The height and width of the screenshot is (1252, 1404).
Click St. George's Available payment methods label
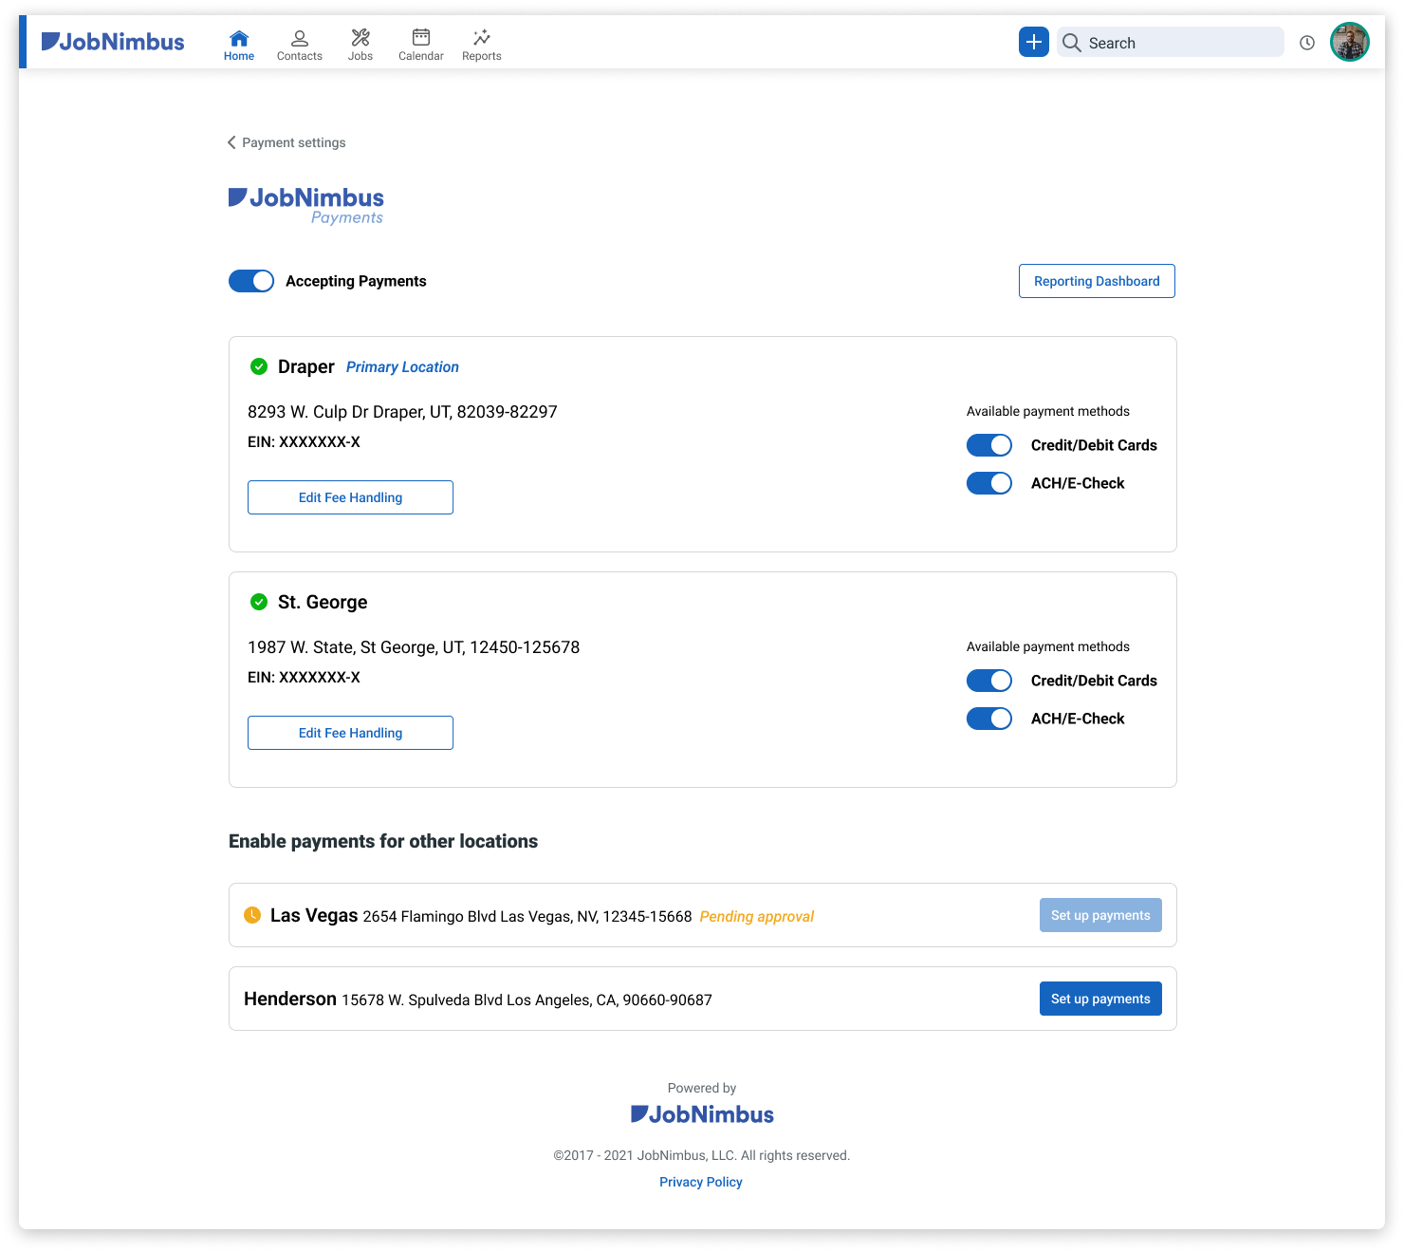pyautogui.click(x=1048, y=646)
